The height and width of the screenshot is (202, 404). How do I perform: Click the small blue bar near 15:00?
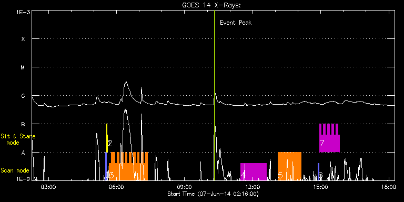[318, 171]
